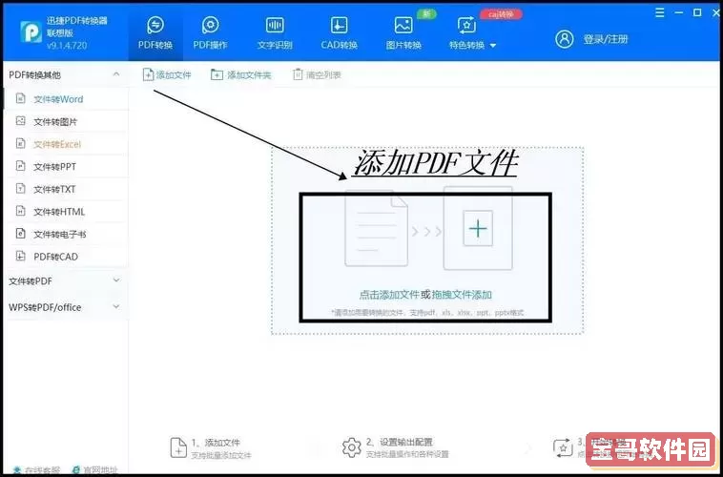
Task: Open the hamburger menu in title bar
Action: point(660,12)
